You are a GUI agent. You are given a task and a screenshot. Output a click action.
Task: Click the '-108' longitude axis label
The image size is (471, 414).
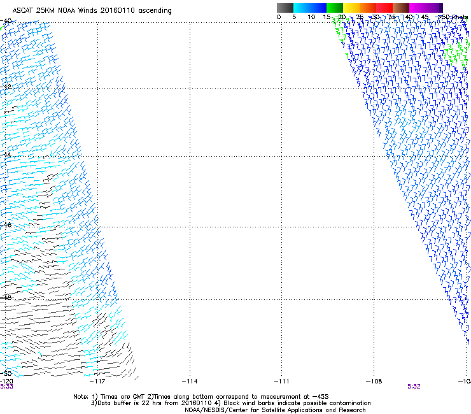coord(374,382)
